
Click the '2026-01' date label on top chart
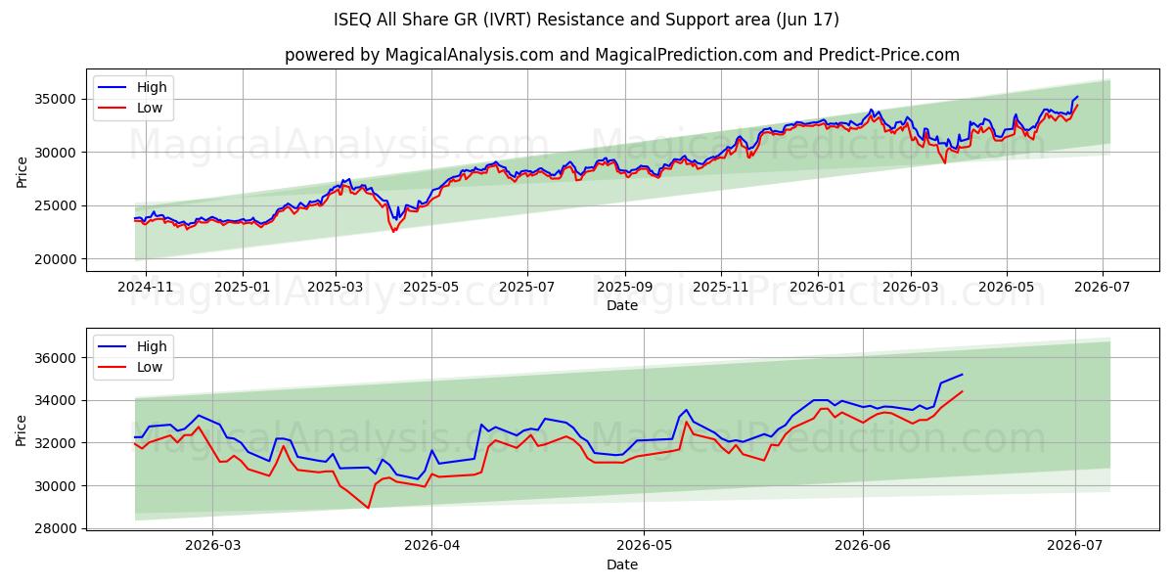coord(817,288)
